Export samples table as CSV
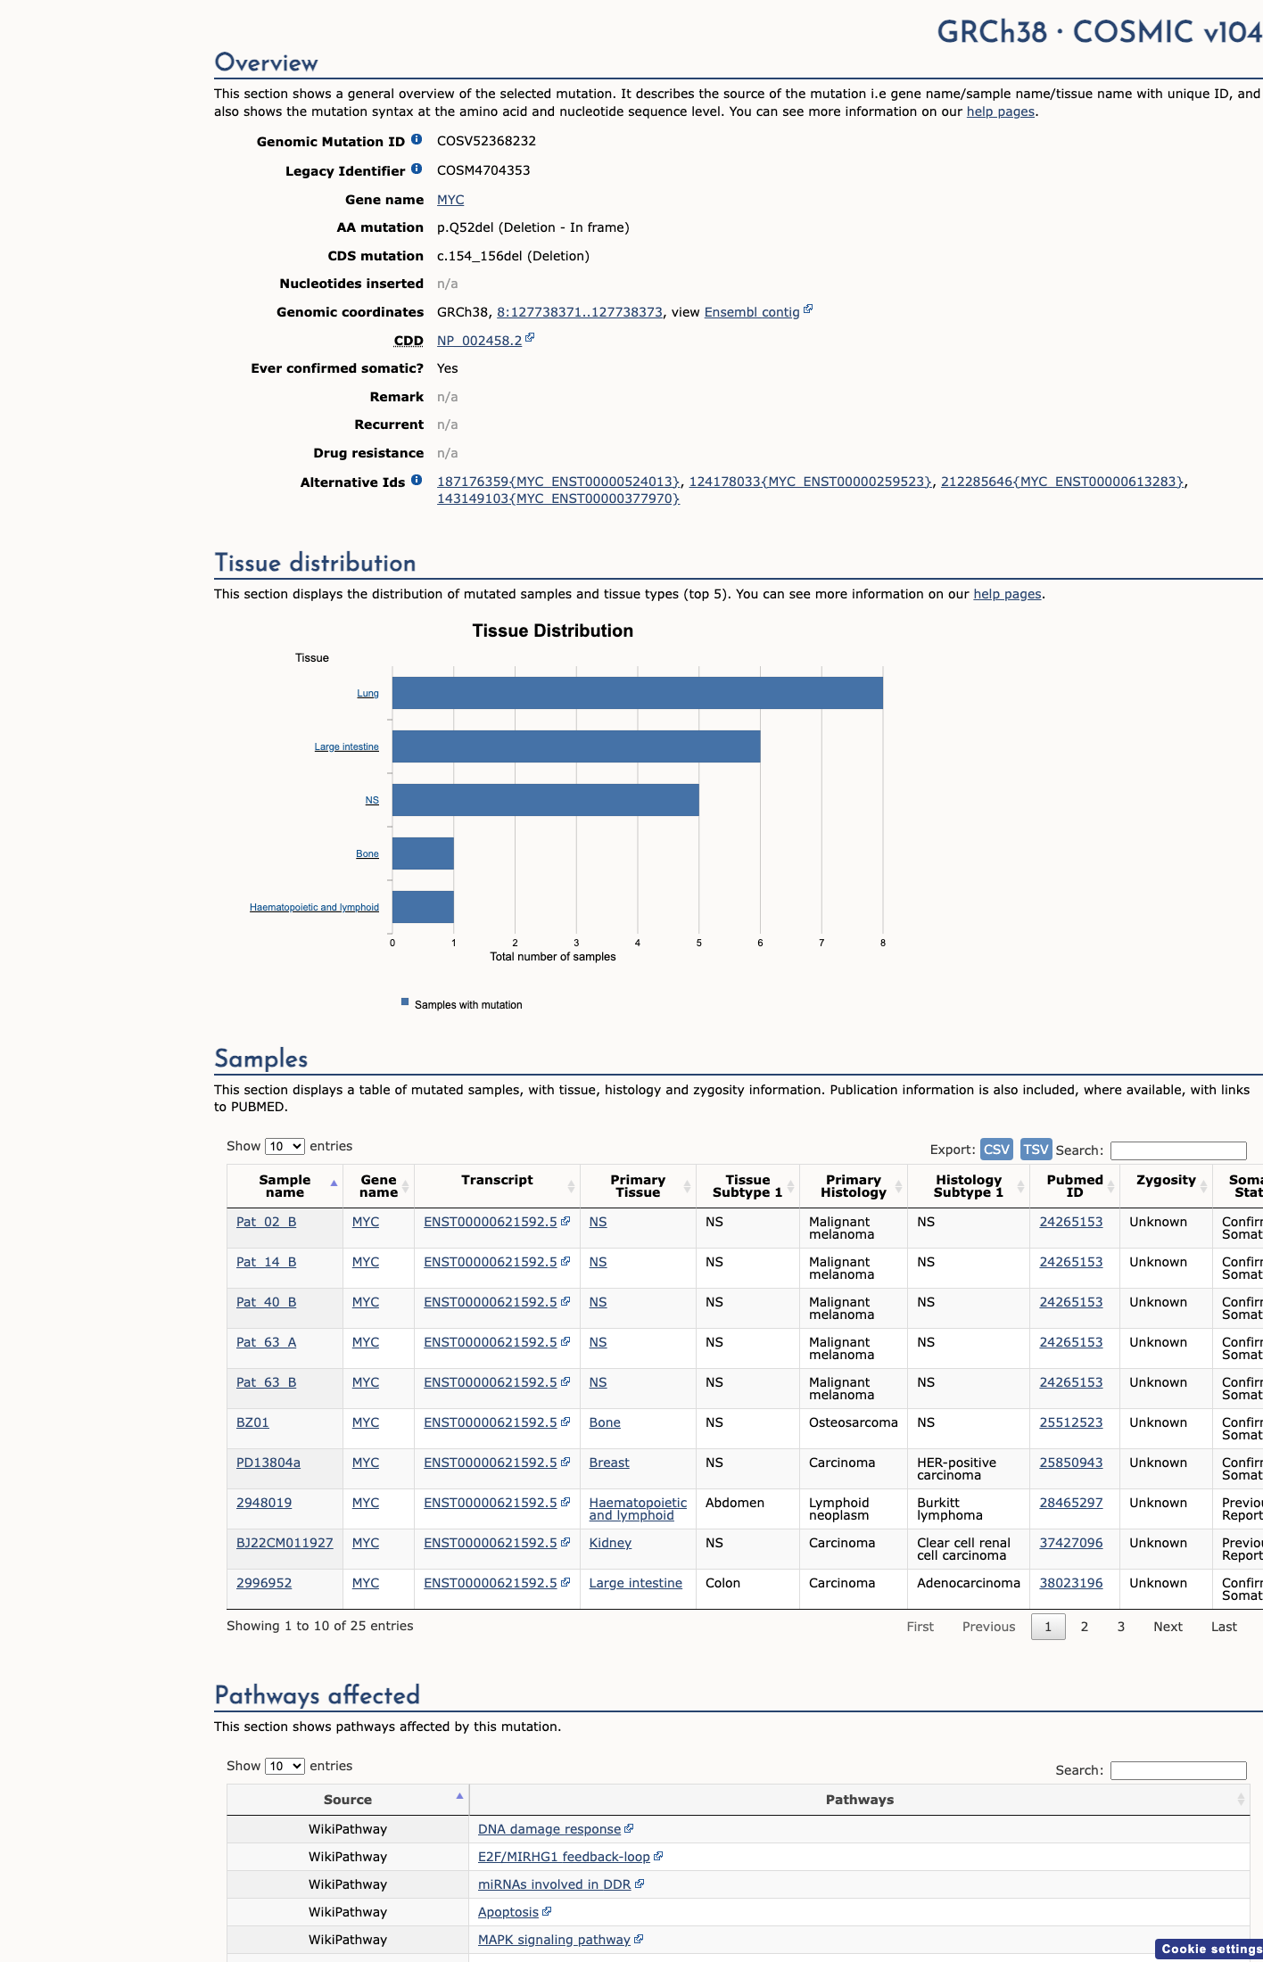Viewport: 1263px width, 1962px height. click(x=996, y=1149)
